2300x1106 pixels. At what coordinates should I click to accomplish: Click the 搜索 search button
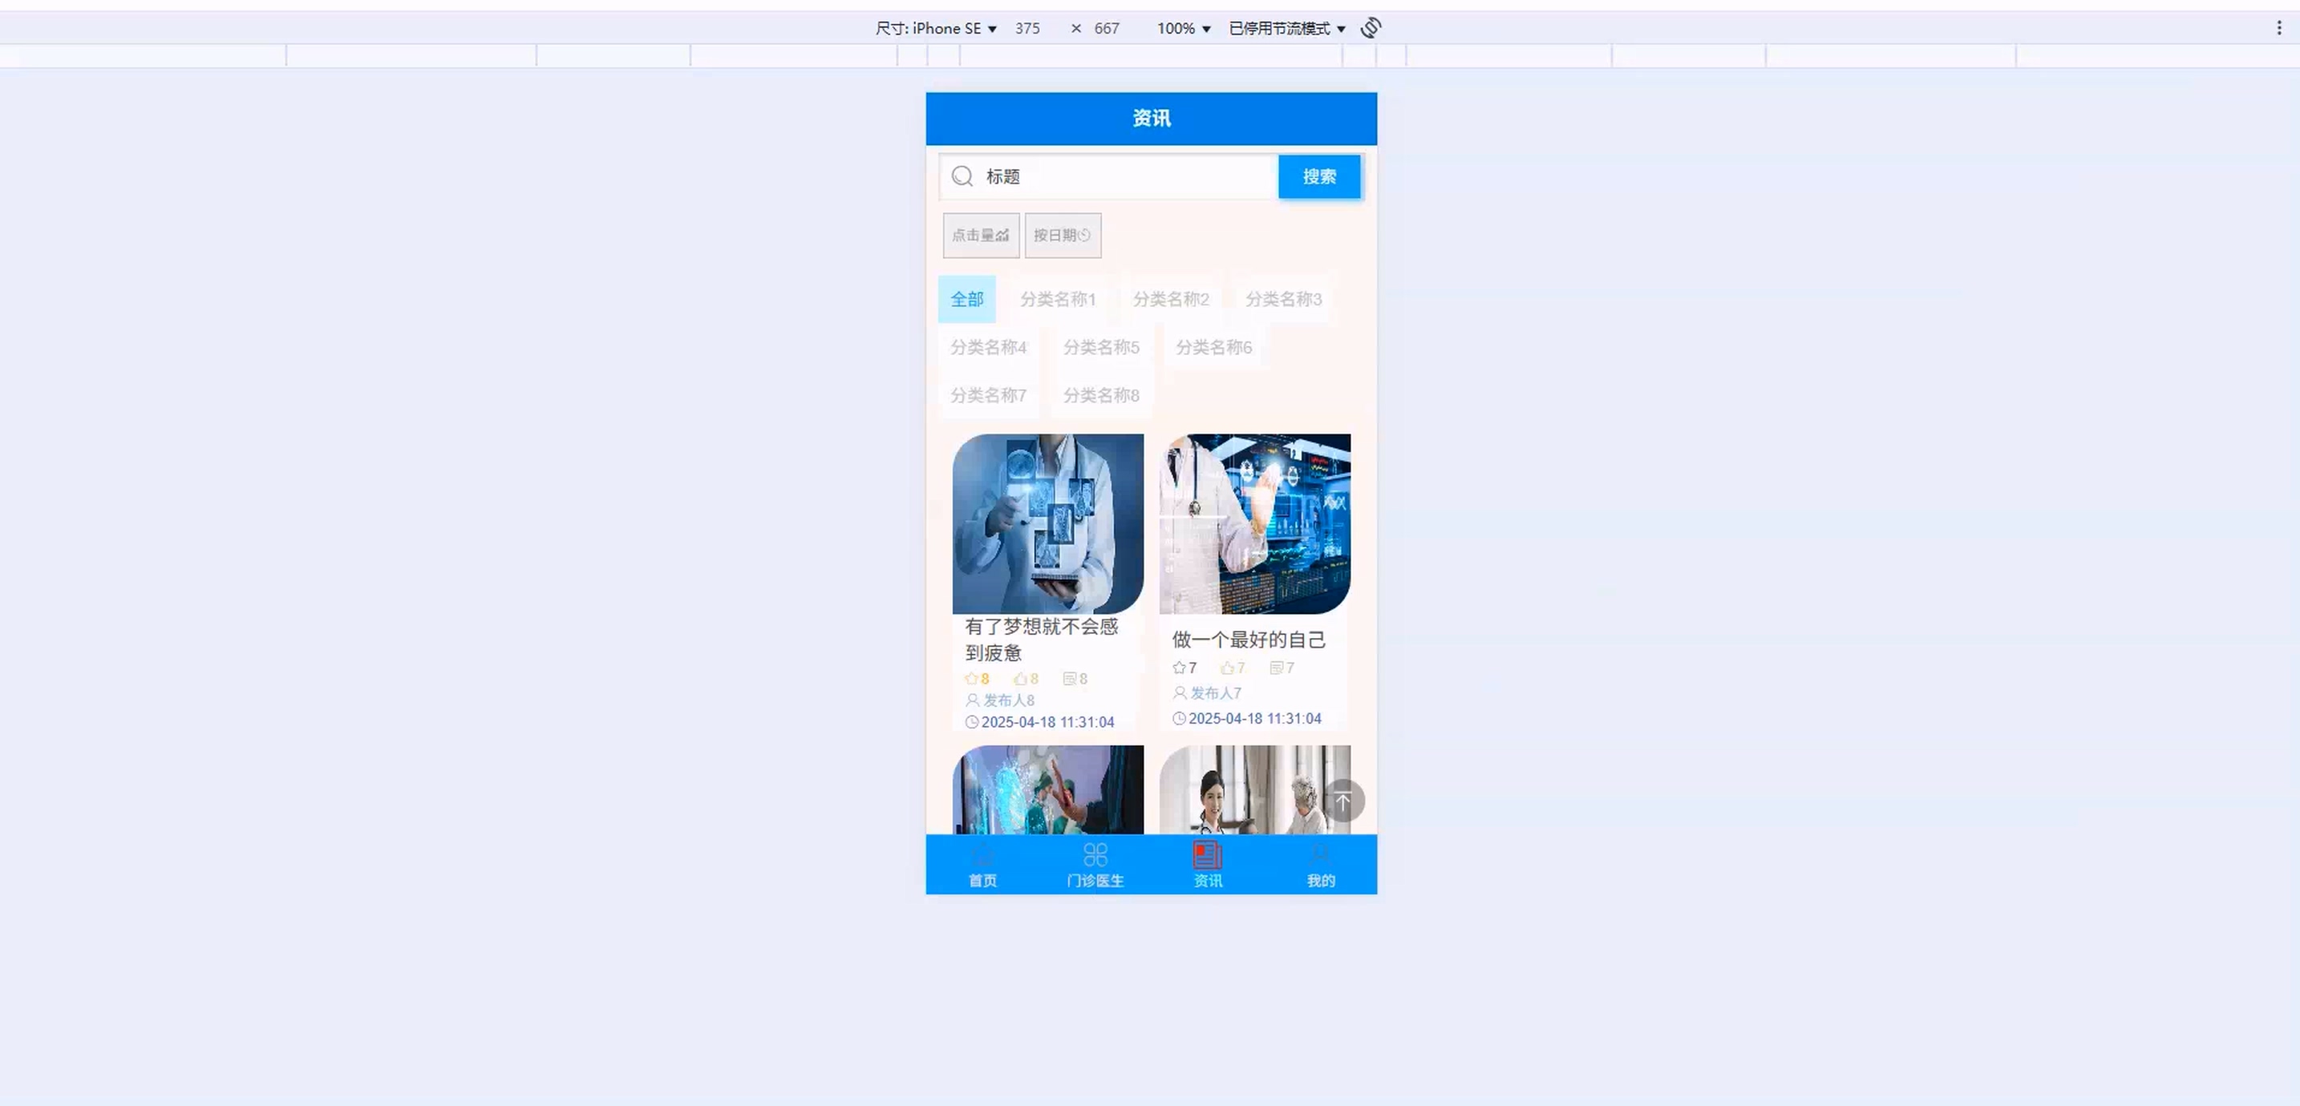point(1318,177)
